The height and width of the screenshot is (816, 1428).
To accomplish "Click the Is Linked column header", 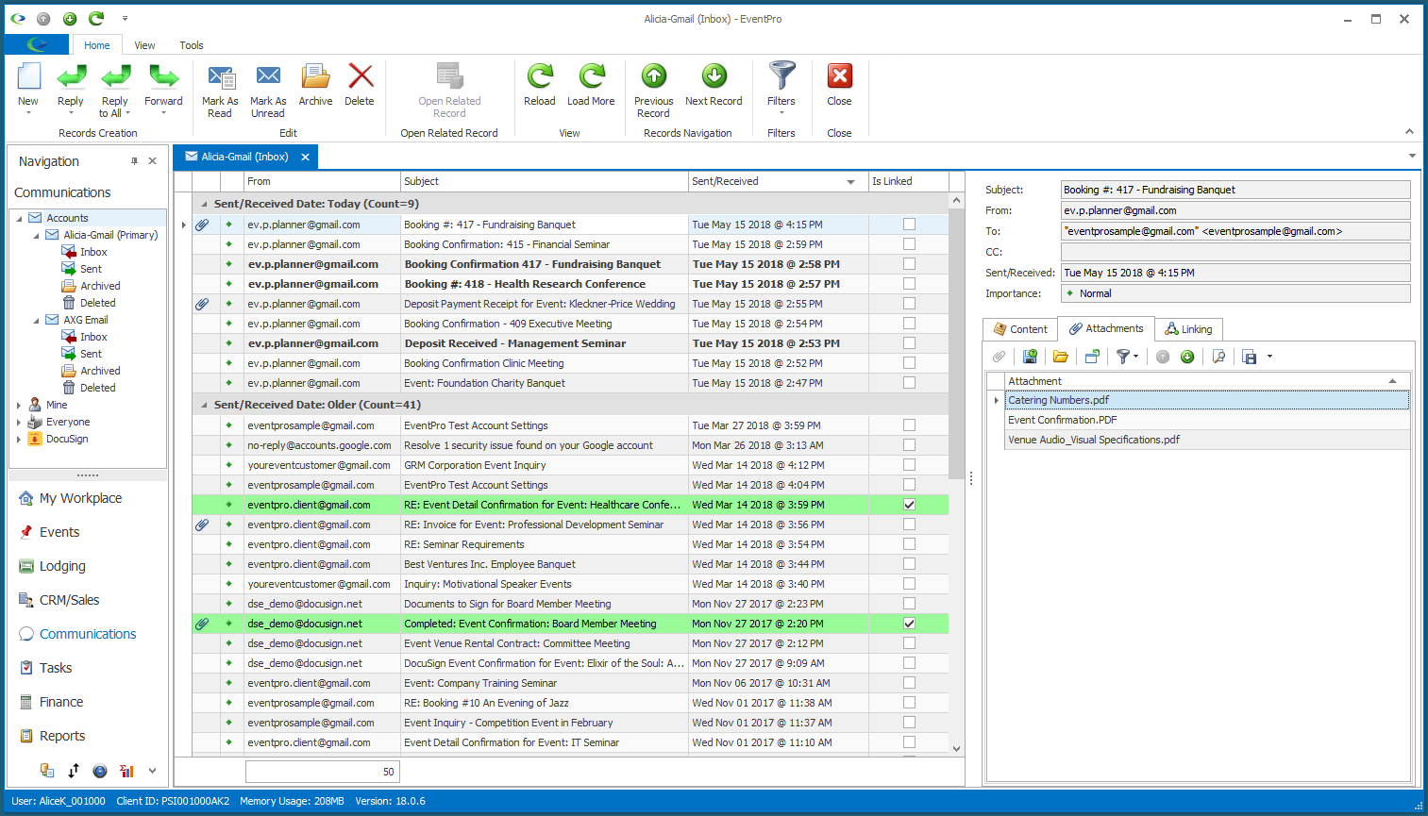I will pos(908,181).
